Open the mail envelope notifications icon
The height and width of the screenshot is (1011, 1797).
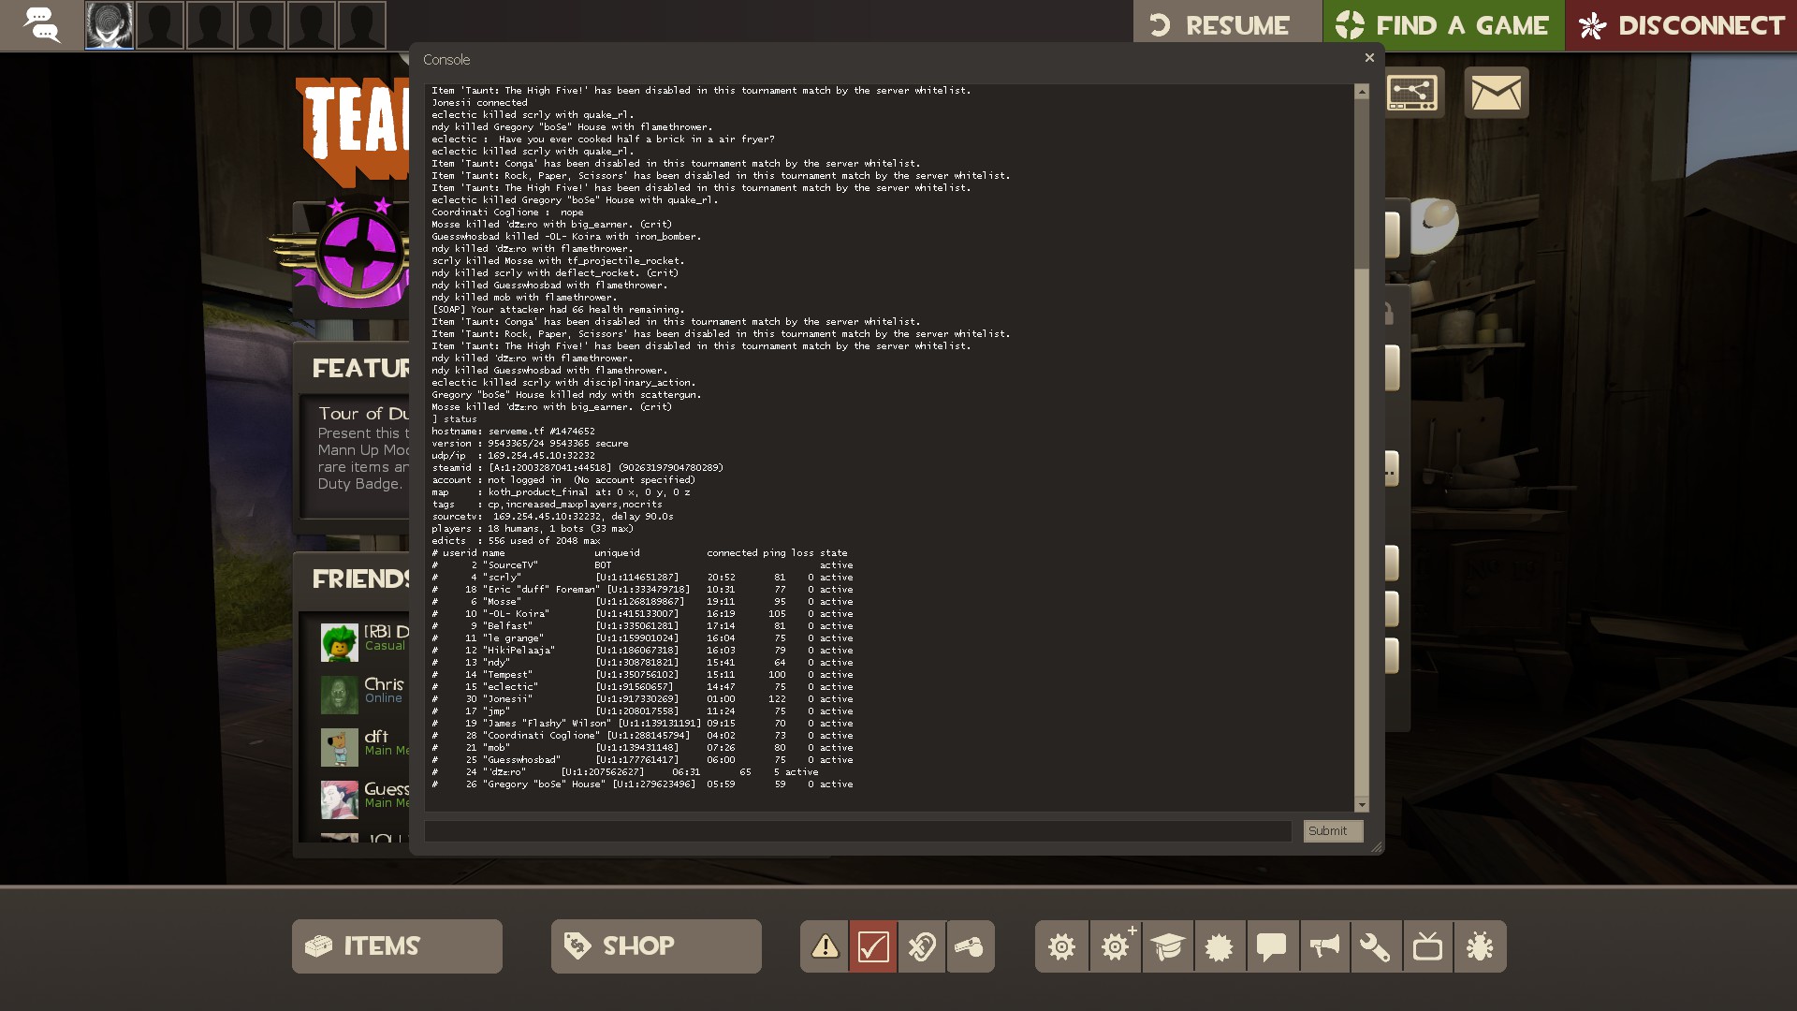point(1496,92)
